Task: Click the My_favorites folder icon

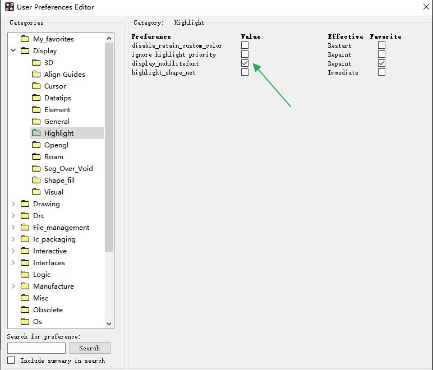Action: [x=25, y=39]
